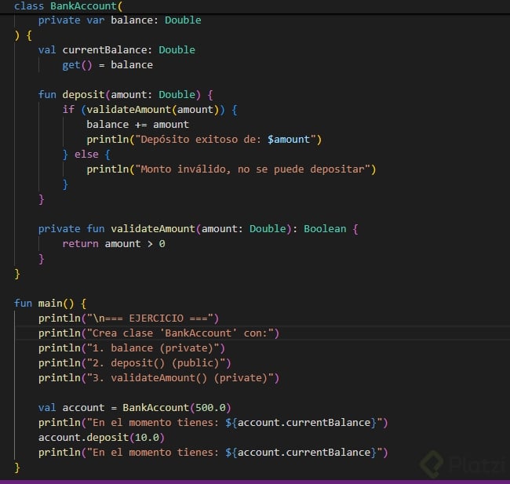Click the '+=' operator
Image resolution: width=510 pixels, height=484 pixels.
click(140, 125)
